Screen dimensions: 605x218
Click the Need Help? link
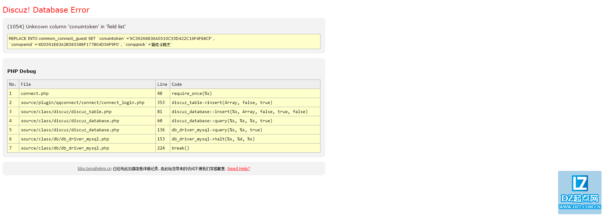(x=239, y=169)
